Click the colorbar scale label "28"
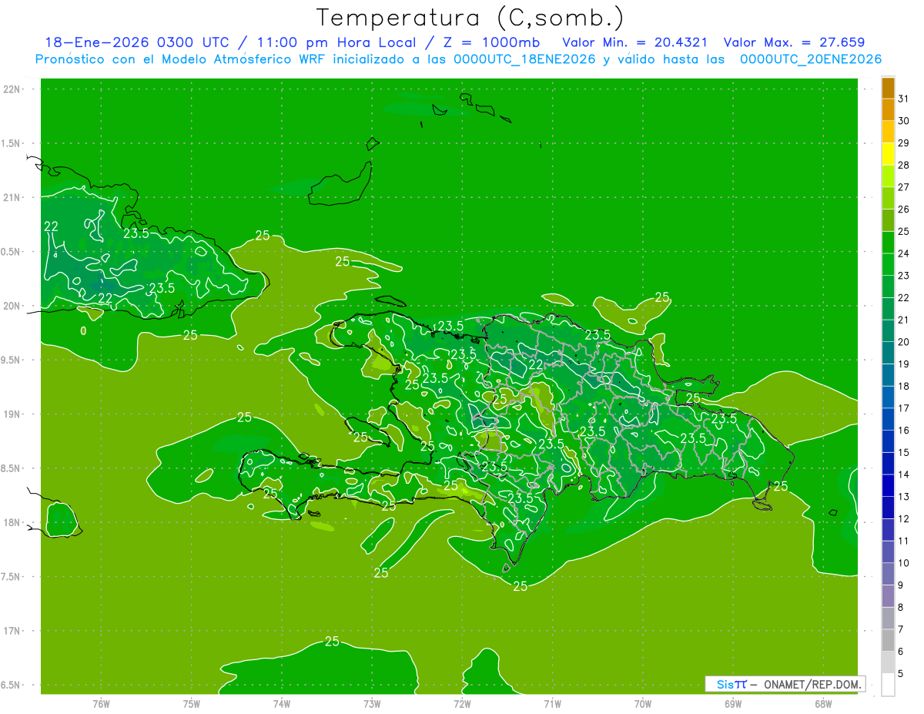924x714 pixels. (903, 165)
